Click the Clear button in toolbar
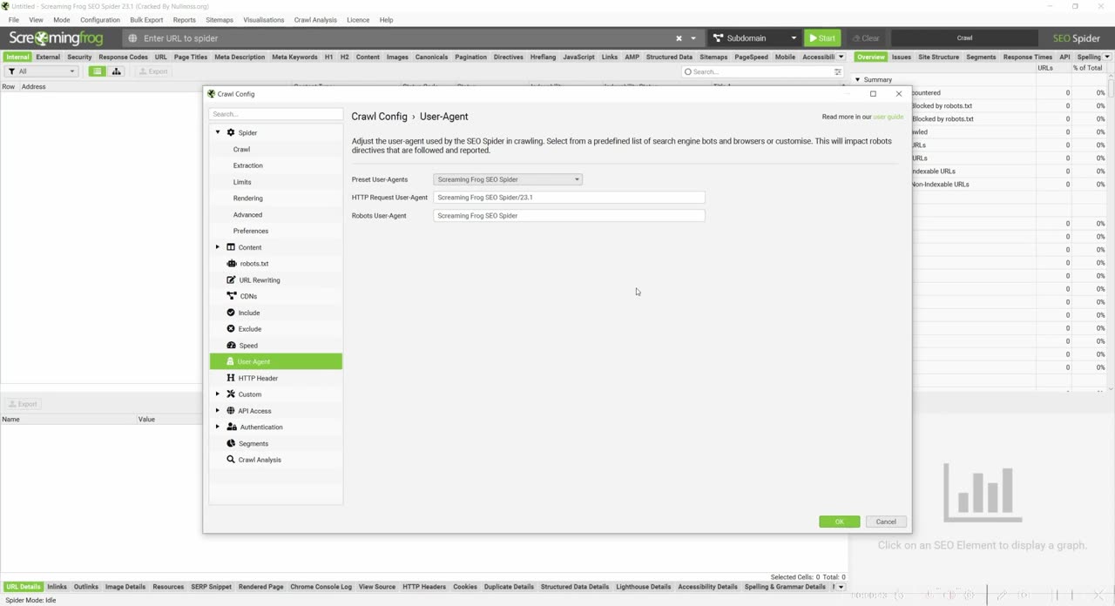This screenshot has width=1115, height=606. (x=866, y=38)
